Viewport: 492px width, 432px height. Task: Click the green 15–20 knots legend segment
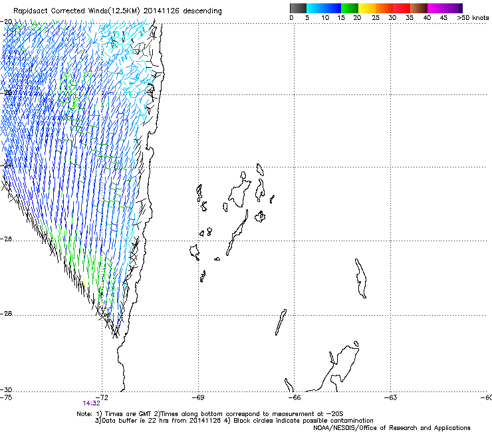(x=350, y=8)
